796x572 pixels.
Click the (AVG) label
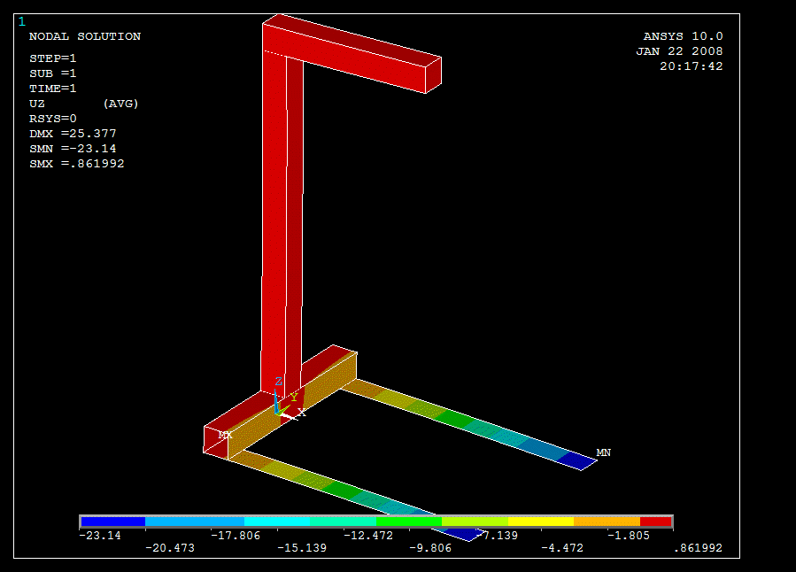point(120,104)
